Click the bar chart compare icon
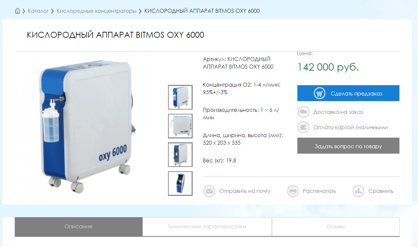418x247 pixels. (359, 191)
